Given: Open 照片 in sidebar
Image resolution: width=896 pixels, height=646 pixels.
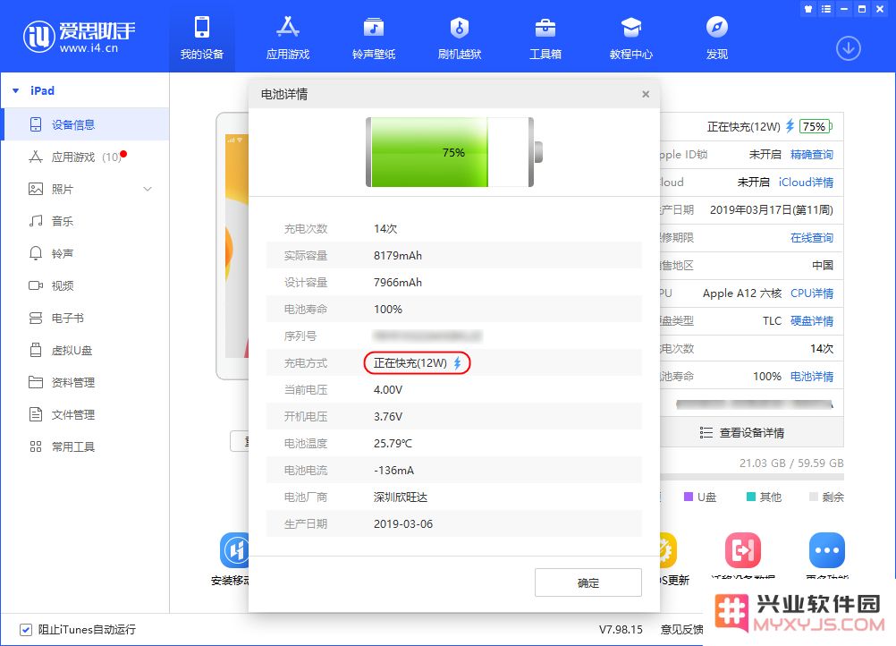Looking at the screenshot, I should 86,189.
